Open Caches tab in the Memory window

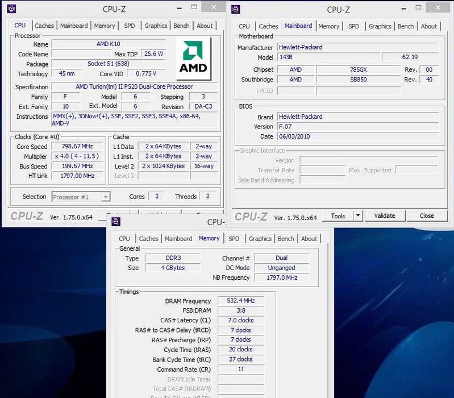(x=148, y=239)
